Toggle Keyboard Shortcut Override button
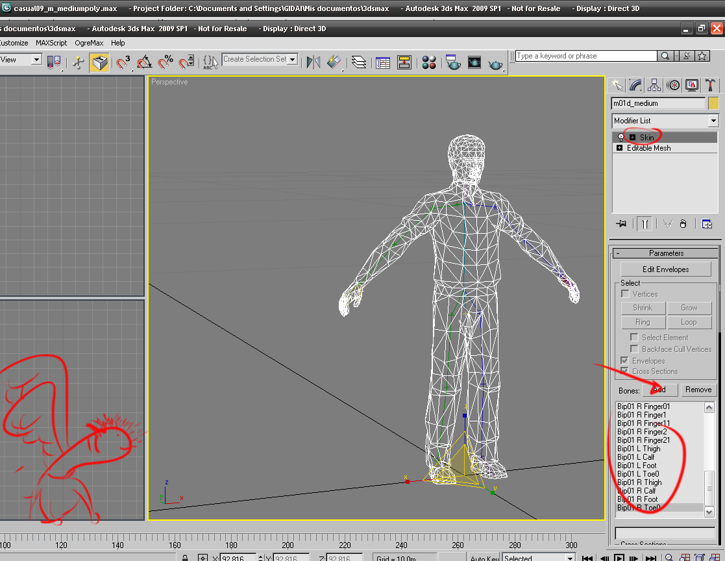The height and width of the screenshot is (561, 725). pos(99,62)
